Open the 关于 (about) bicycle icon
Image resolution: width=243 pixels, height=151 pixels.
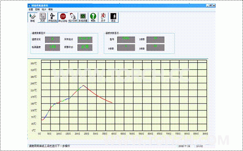(x=103, y=18)
